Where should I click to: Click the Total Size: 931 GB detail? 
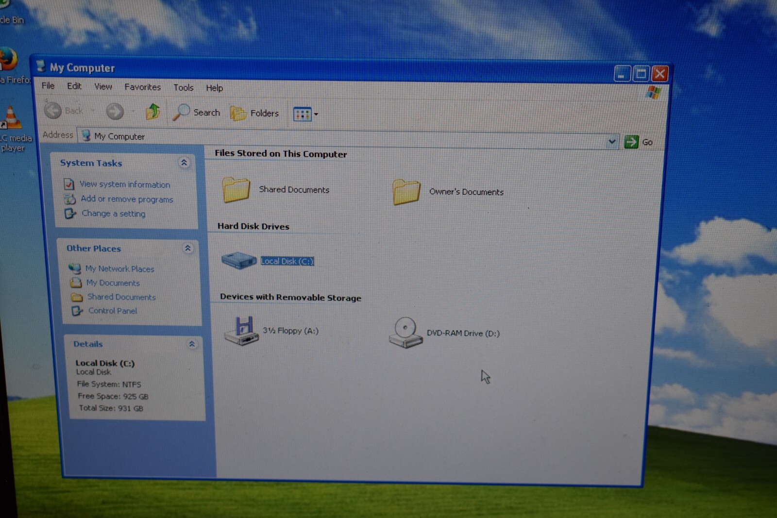(x=111, y=408)
